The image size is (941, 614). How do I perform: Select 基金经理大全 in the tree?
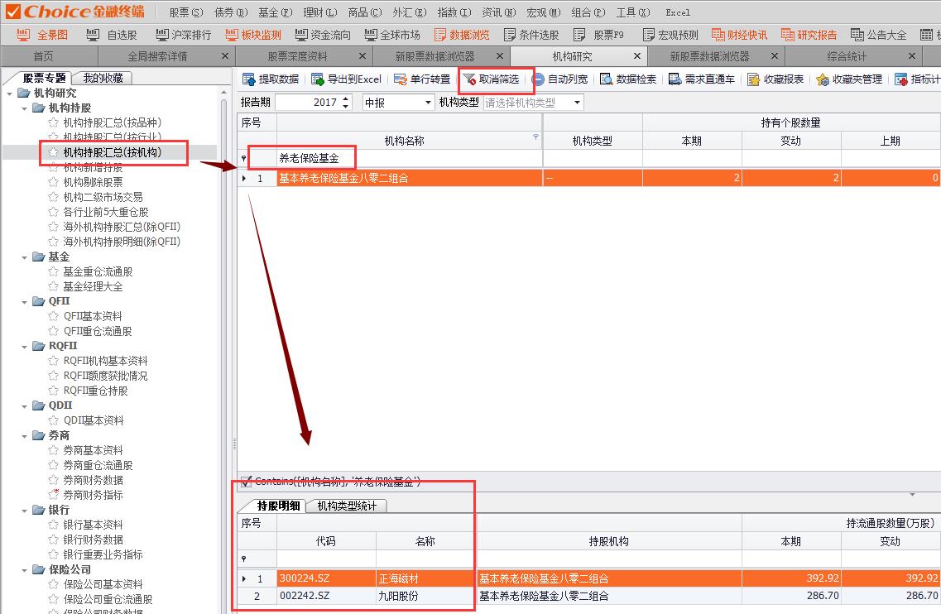point(93,286)
